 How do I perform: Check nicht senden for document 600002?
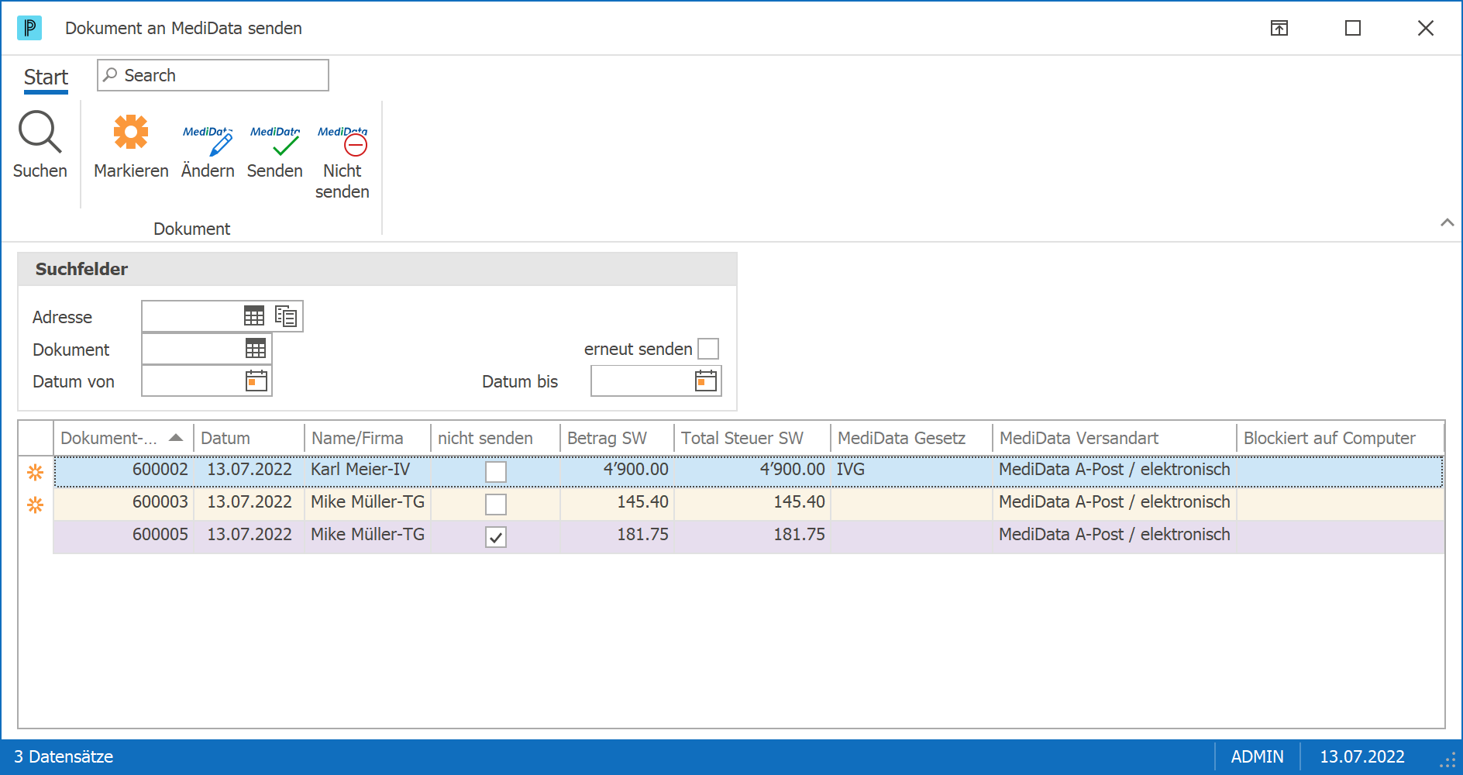coord(496,471)
